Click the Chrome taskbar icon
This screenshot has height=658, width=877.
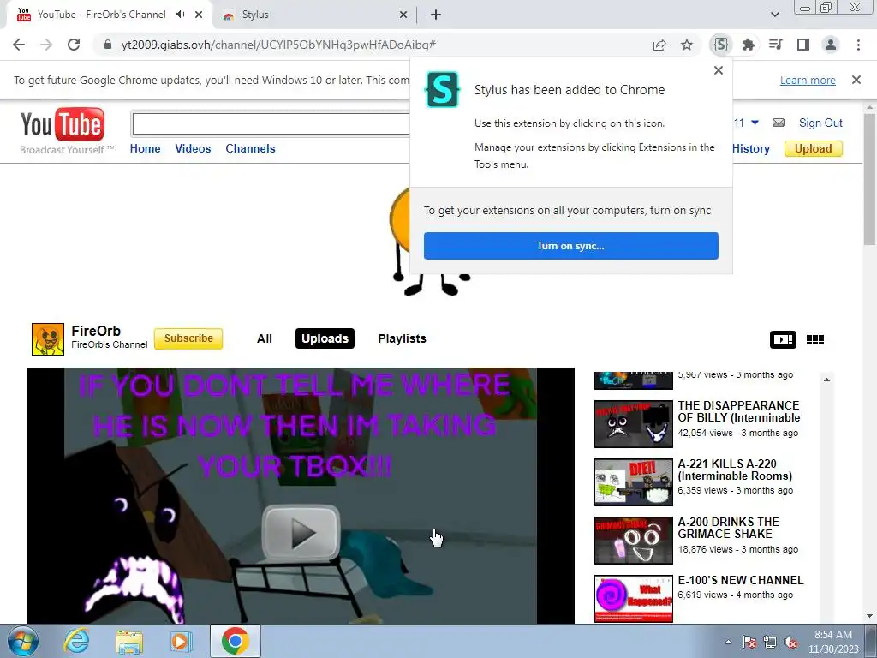point(236,641)
